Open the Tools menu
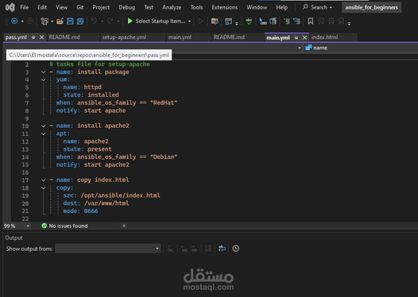Image resolution: width=418 pixels, height=297 pixels. 196,7
